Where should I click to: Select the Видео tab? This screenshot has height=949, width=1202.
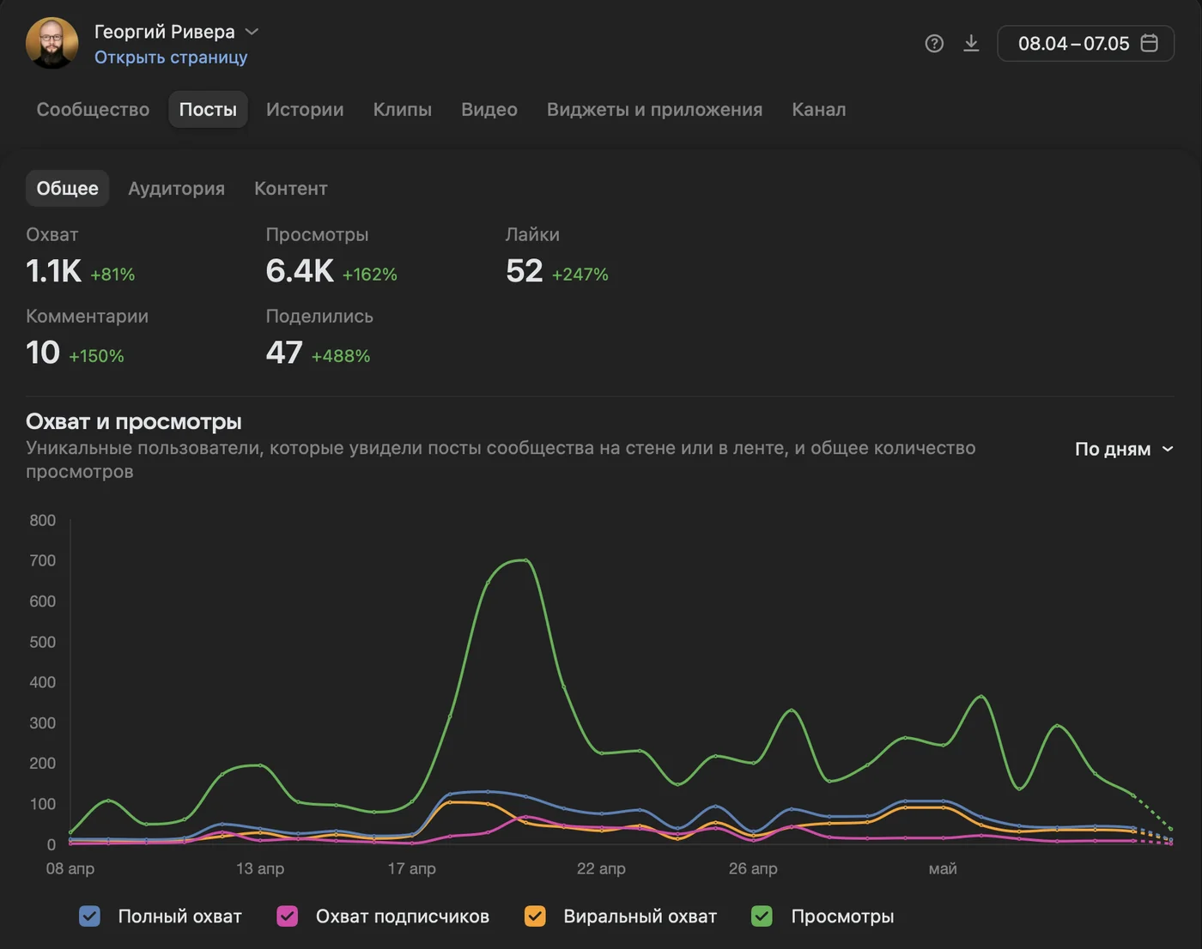489,110
